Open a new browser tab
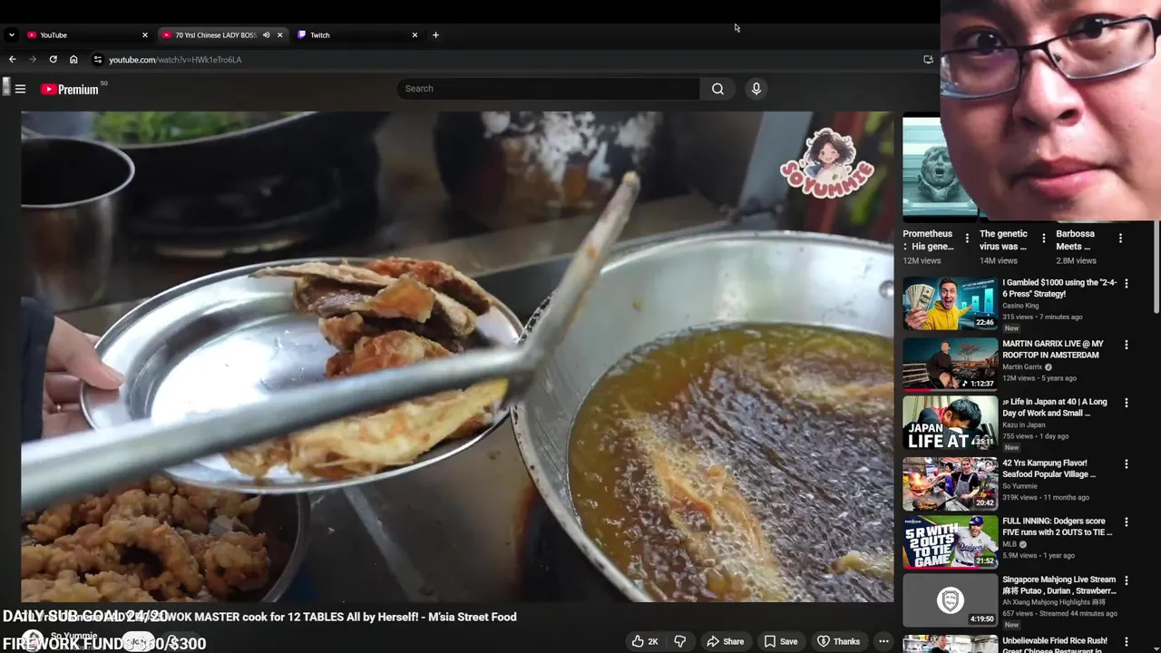This screenshot has width=1161, height=653. pyautogui.click(x=435, y=34)
